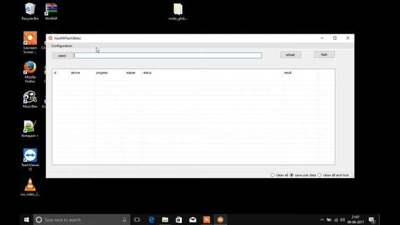
Task: Click the taskbar search box
Action: pos(82,219)
